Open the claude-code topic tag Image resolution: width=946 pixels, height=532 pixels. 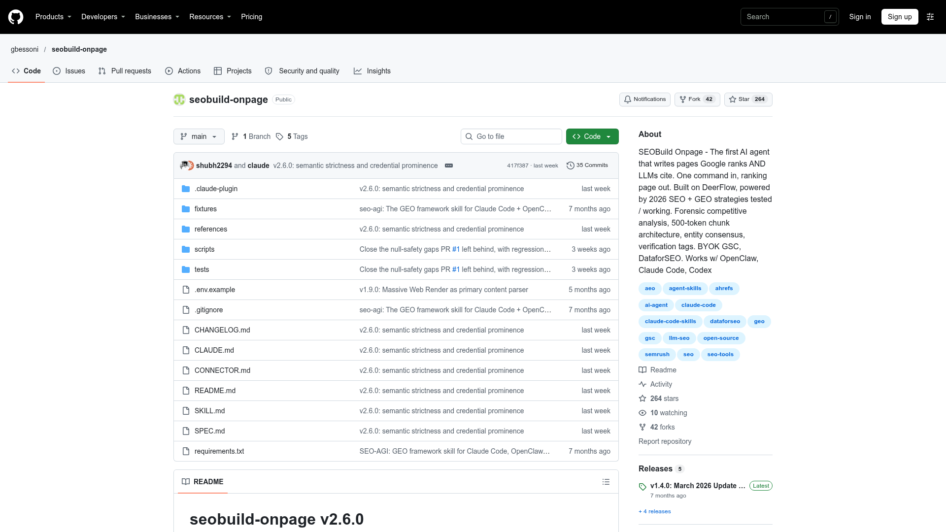click(x=698, y=305)
